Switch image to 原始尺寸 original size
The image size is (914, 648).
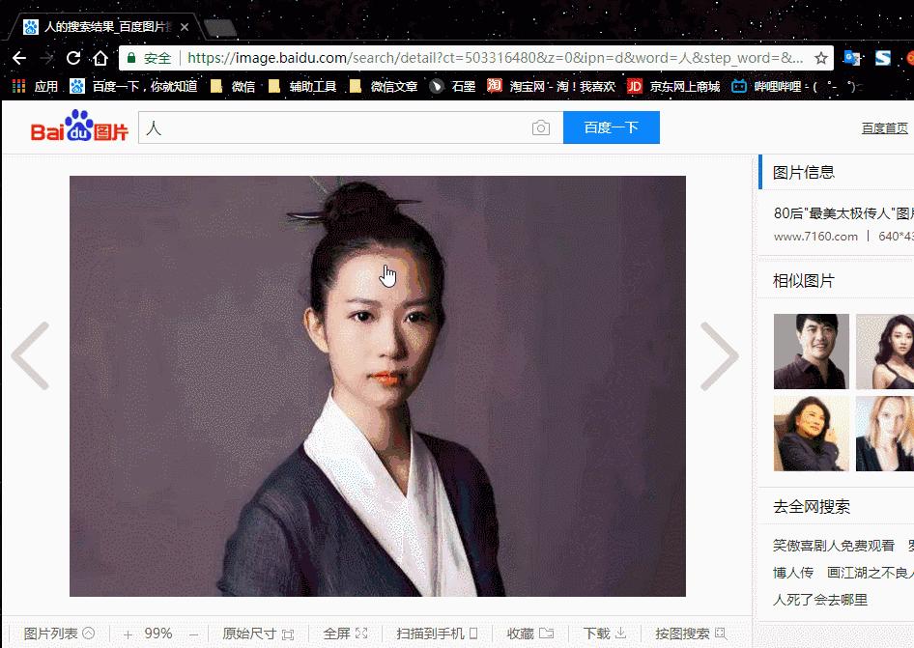(x=258, y=634)
